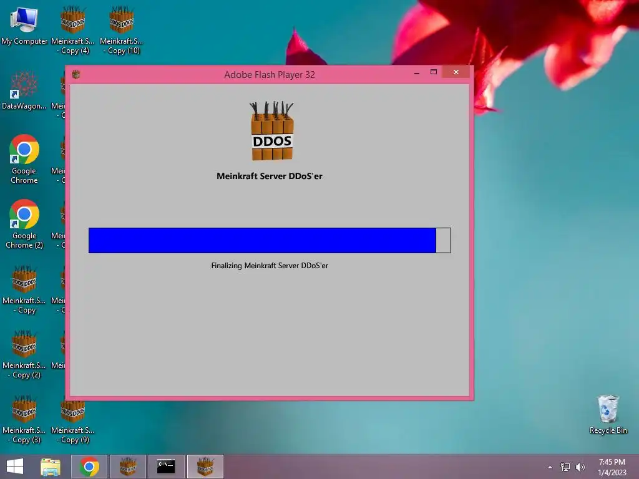Click the blue installation progress bar
Image resolution: width=639 pixels, height=479 pixels.
[270, 240]
